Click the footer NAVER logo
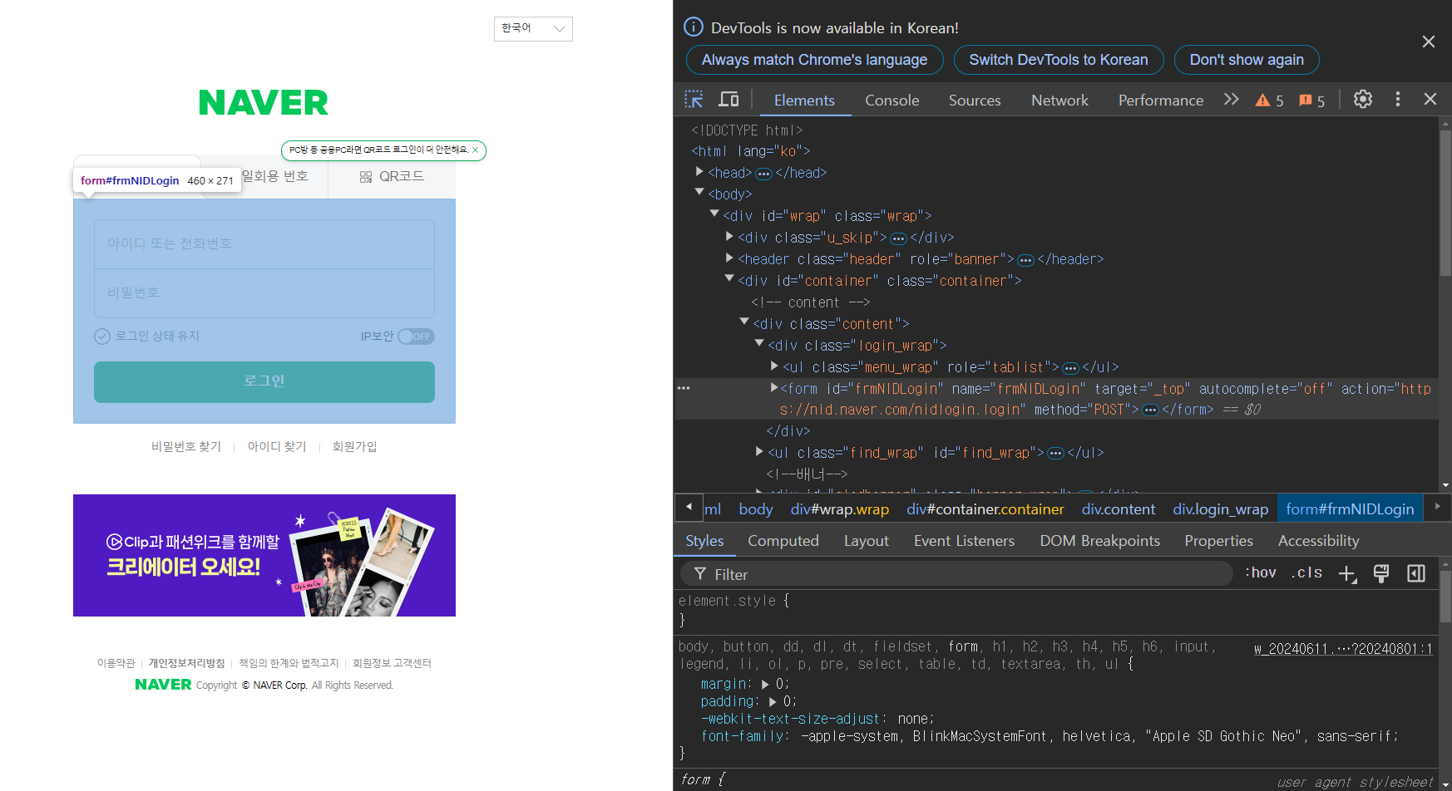This screenshot has width=1452, height=791. point(163,685)
